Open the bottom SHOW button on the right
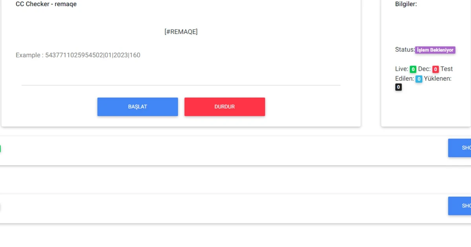 pos(463,206)
